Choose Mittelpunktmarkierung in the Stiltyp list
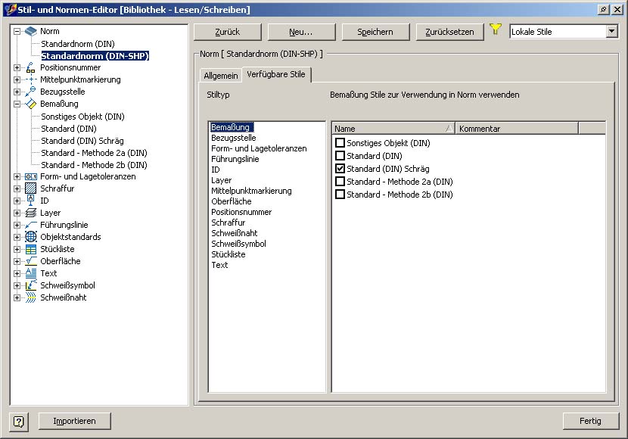Screen dimensions: 628x439 tap(251, 191)
